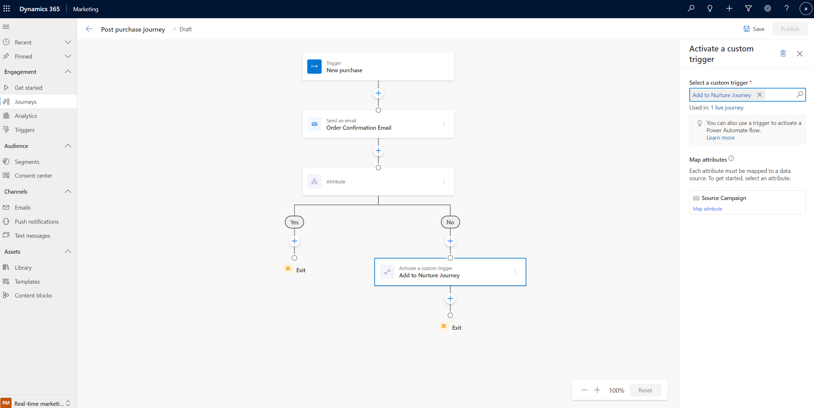Click the Publish button

[789, 29]
